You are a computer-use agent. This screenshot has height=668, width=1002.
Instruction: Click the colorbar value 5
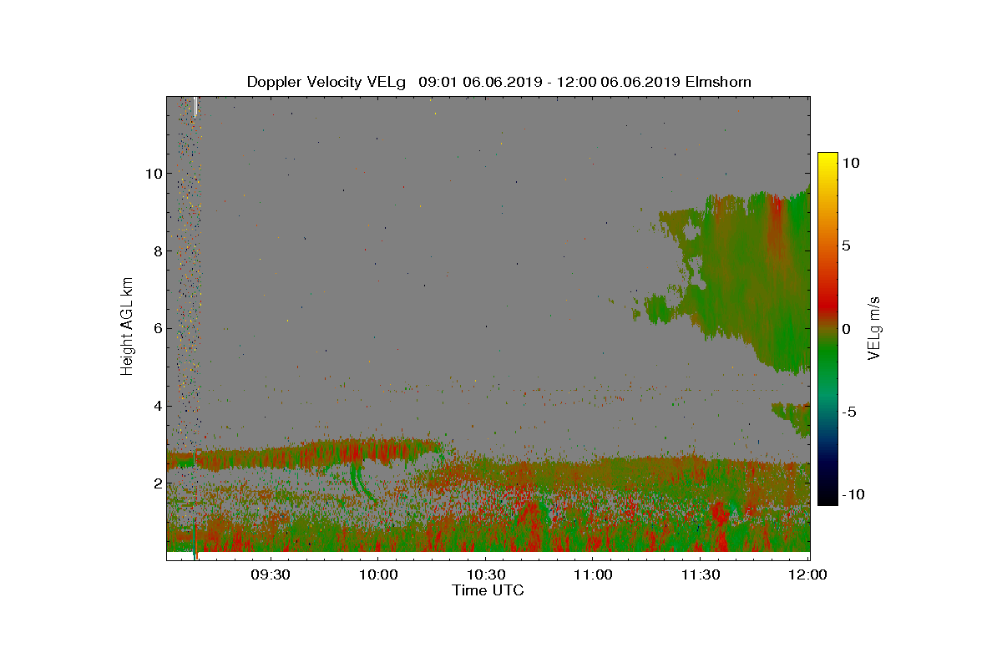pyautogui.click(x=846, y=246)
